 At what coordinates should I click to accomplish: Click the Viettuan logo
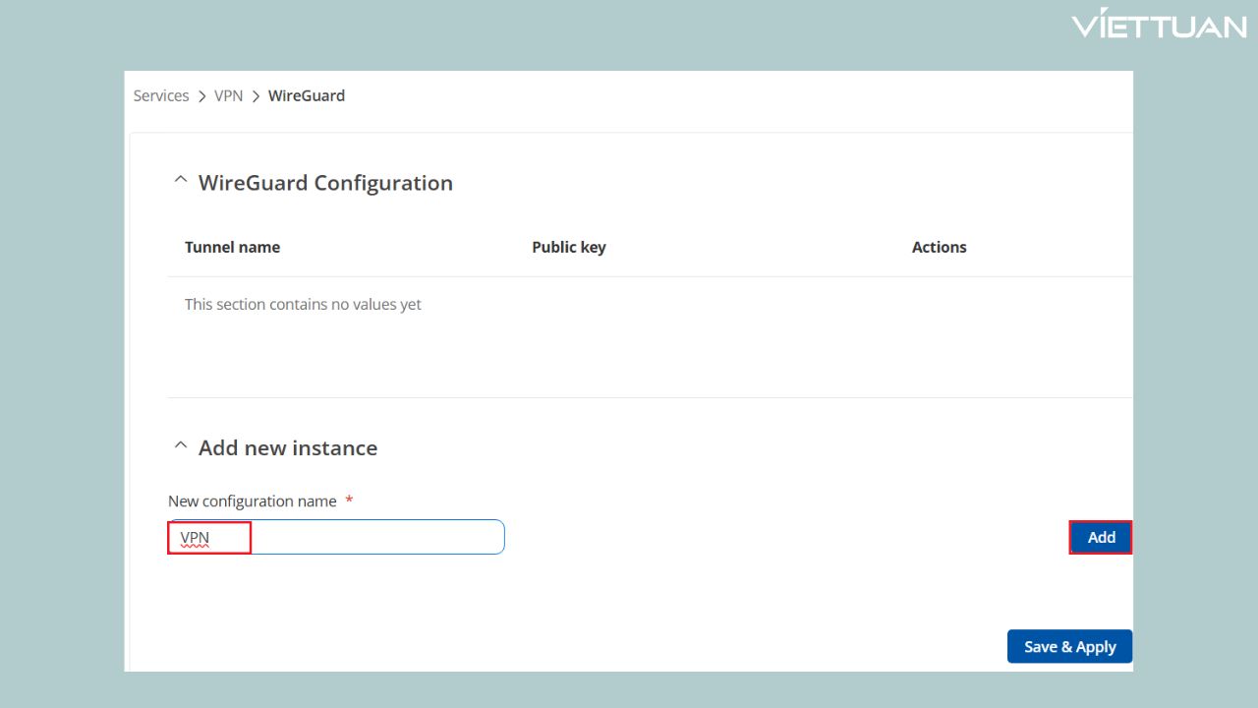tap(1159, 26)
